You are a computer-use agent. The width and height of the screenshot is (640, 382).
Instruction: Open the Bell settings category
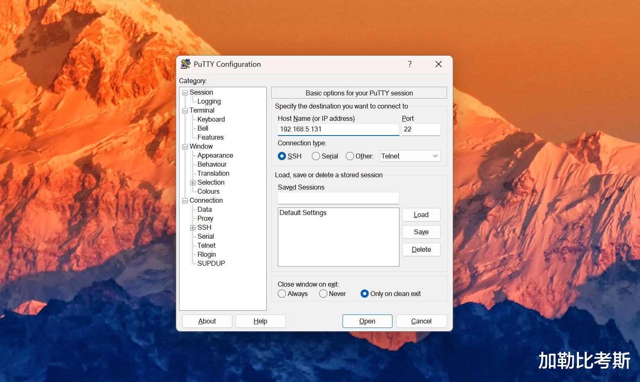click(x=203, y=129)
